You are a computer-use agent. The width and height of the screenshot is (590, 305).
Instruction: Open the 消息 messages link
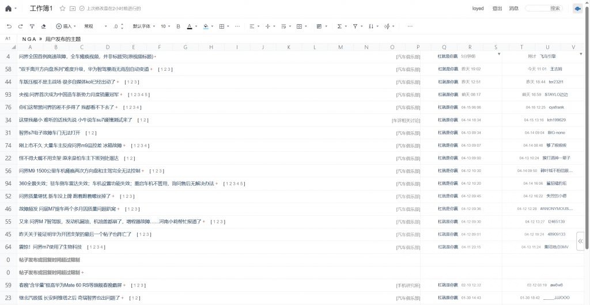(x=513, y=8)
